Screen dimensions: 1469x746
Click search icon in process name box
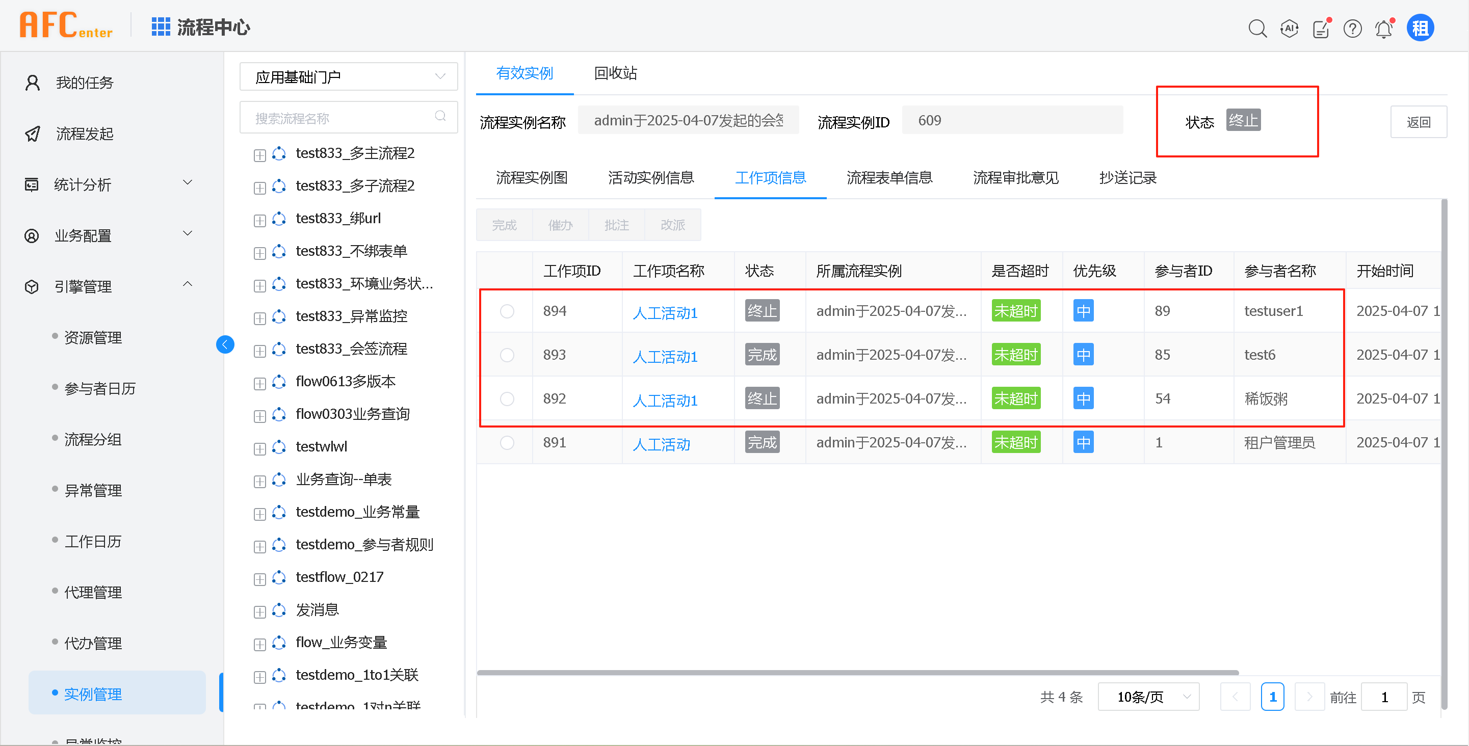coord(440,116)
